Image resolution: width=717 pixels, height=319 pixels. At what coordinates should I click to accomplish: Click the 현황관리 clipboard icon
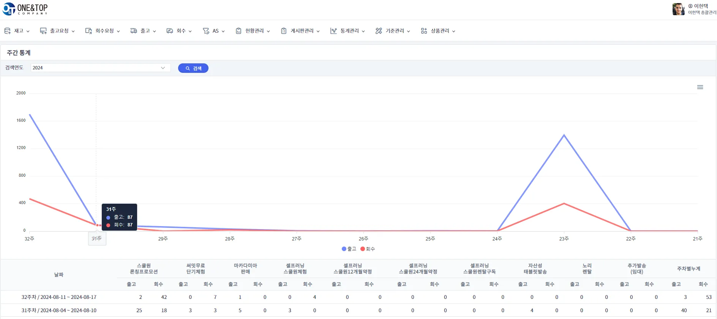pos(238,31)
